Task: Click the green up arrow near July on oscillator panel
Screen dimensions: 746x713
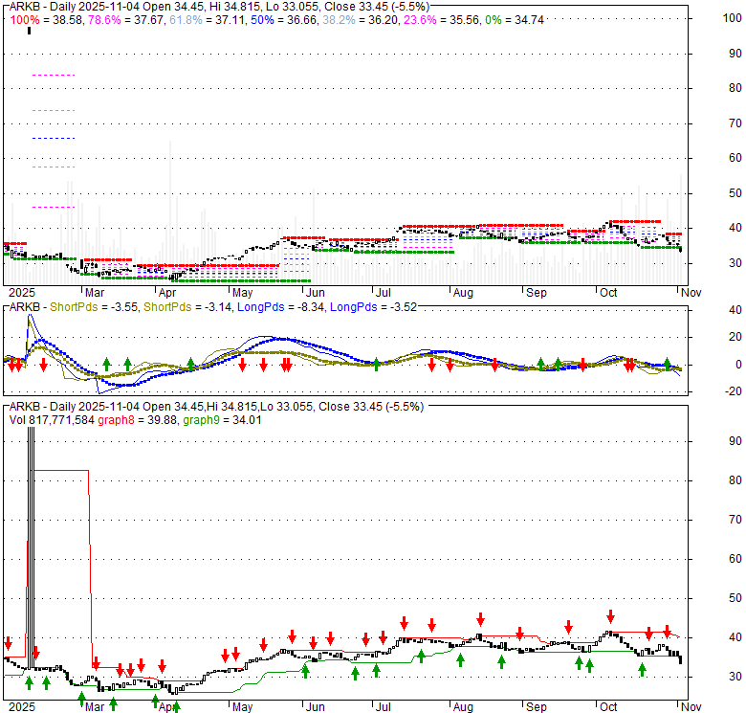Action: click(376, 365)
